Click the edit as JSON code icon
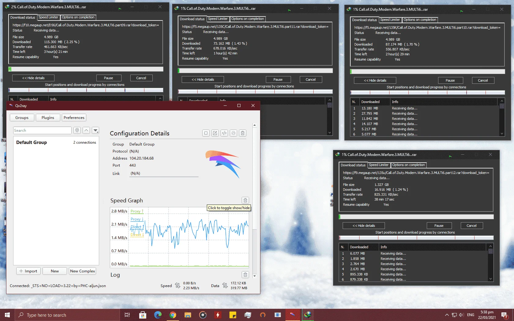514x321 pixels. 224,133
